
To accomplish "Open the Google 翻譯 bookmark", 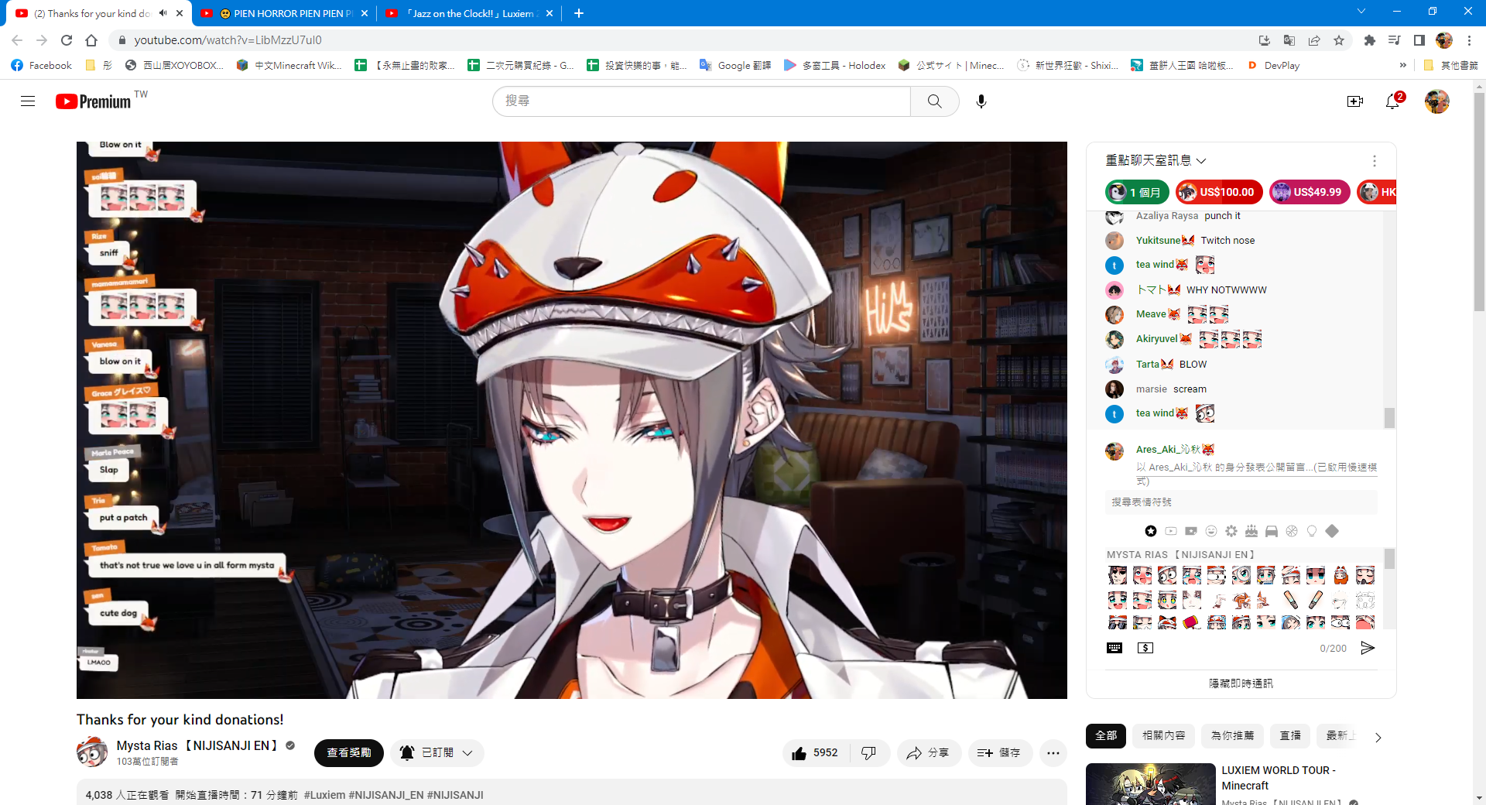I will point(735,66).
